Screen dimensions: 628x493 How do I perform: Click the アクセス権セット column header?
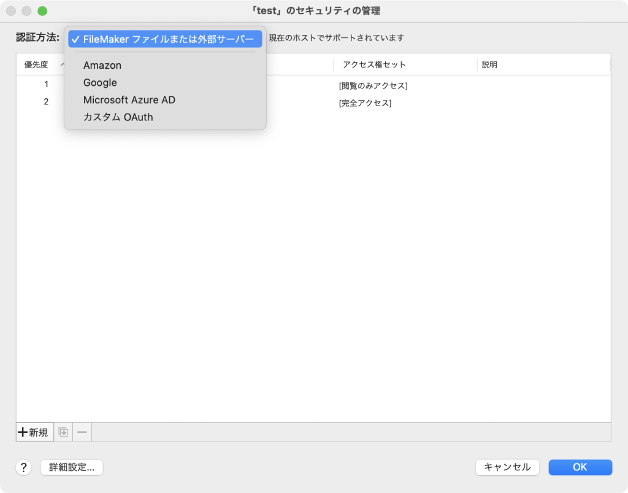point(374,64)
